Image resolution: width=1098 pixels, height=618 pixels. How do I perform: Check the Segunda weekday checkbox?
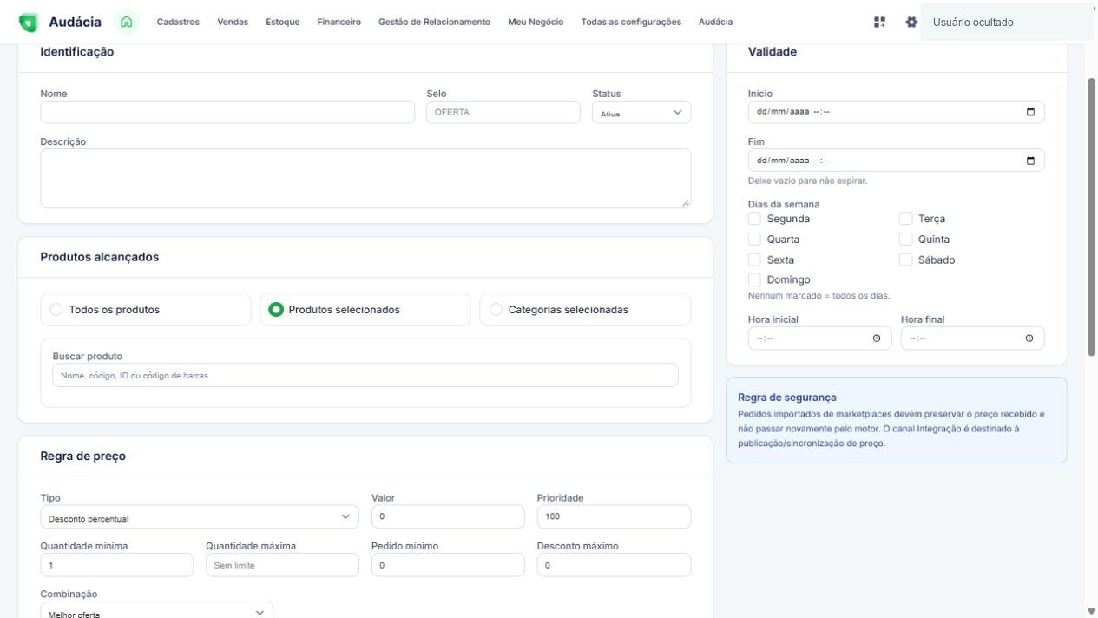[754, 219]
